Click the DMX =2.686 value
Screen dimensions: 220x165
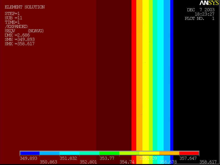point(17,35)
